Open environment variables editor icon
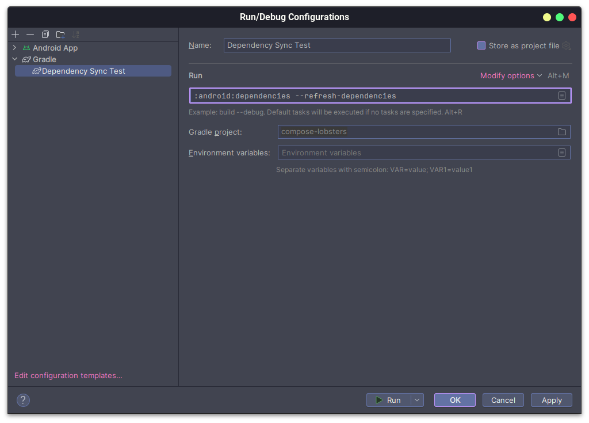The height and width of the screenshot is (423, 589). coord(561,153)
